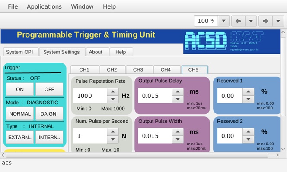The width and height of the screenshot is (287, 172).
Task: Click the Output Pulse Width value field
Action: [155, 136]
